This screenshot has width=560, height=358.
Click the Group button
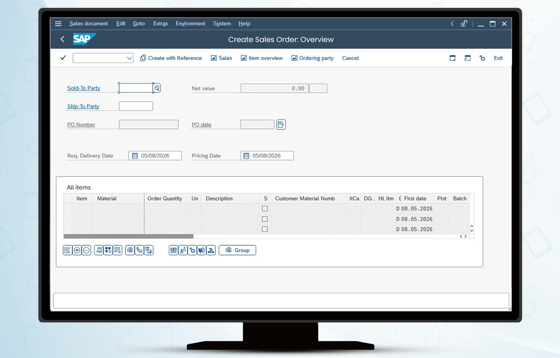[237, 250]
